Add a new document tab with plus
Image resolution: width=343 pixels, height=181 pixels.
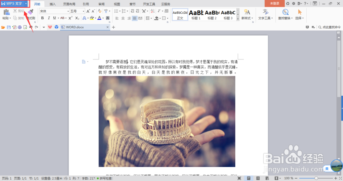tap(113, 27)
